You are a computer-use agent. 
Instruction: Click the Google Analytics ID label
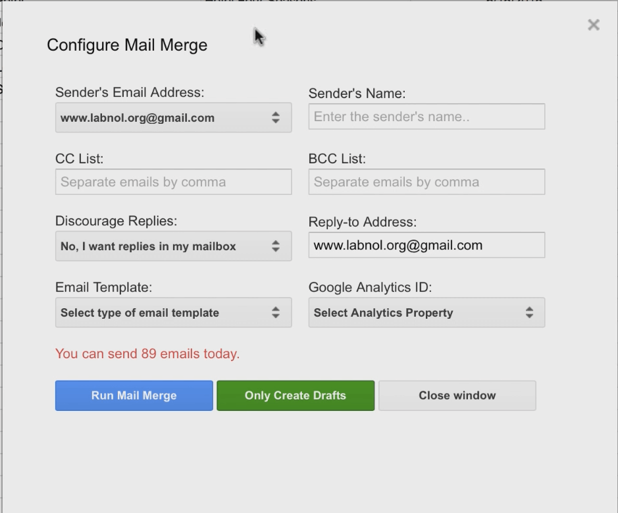(370, 287)
